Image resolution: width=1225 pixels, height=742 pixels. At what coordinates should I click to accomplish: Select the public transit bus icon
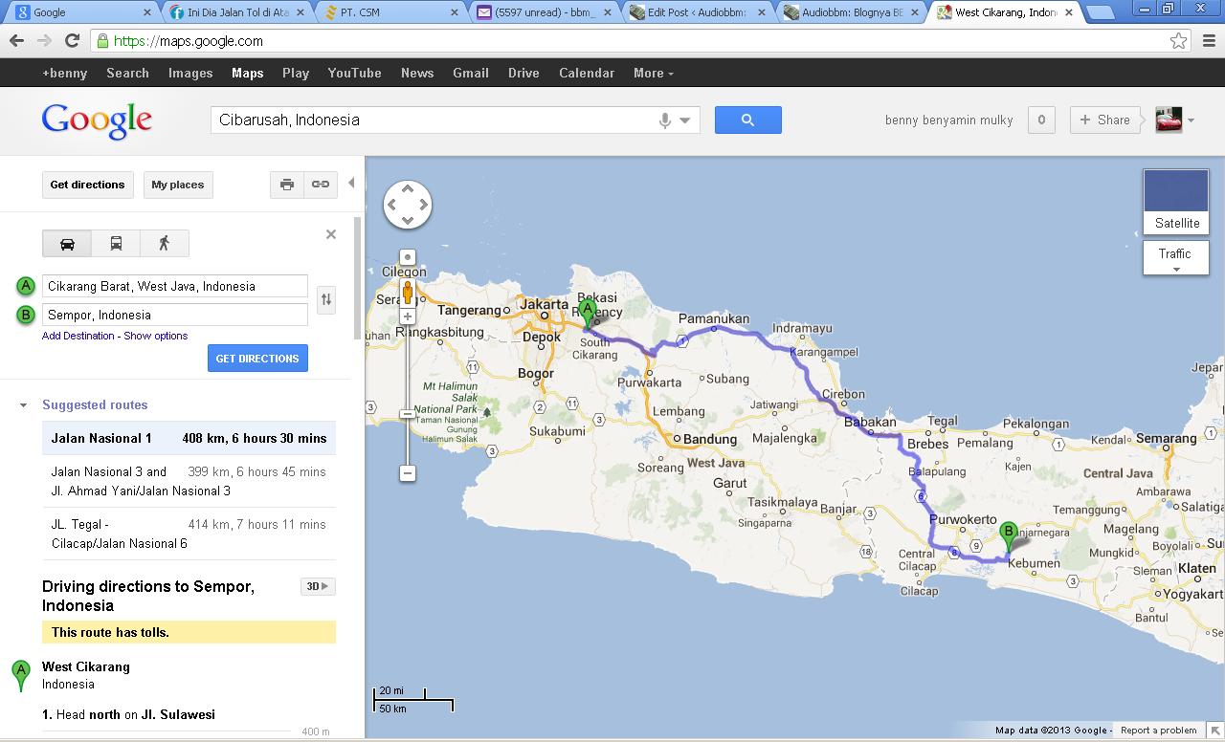point(116,244)
